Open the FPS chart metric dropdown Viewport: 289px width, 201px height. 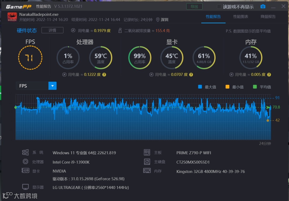(36, 86)
